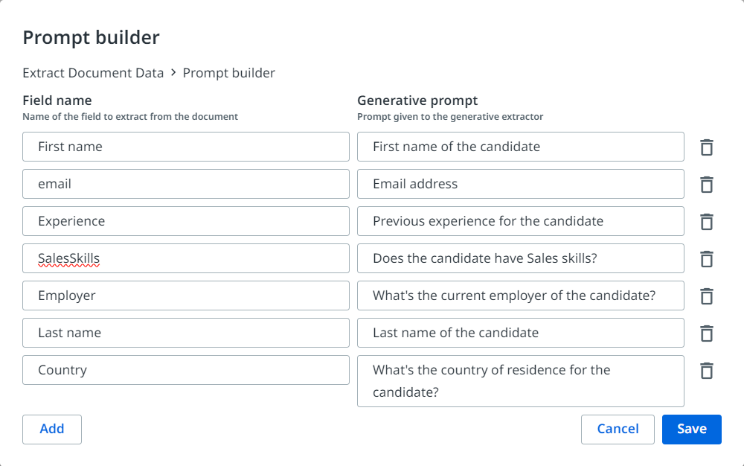The height and width of the screenshot is (466, 744).
Task: Remove the Experience field row
Action: [707, 222]
